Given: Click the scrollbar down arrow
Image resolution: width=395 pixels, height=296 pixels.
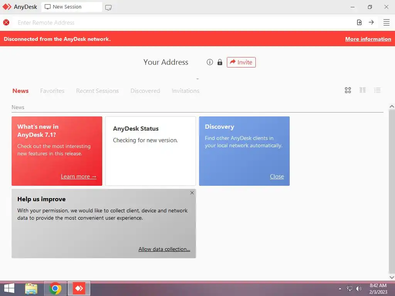Looking at the screenshot, I should (392, 277).
